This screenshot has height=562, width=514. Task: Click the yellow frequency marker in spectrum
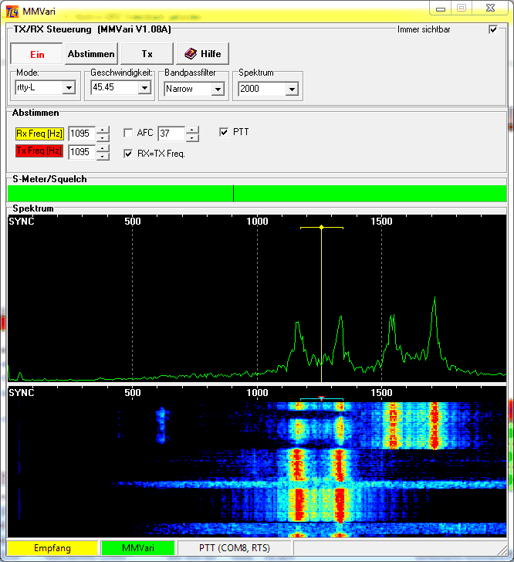pyautogui.click(x=322, y=227)
